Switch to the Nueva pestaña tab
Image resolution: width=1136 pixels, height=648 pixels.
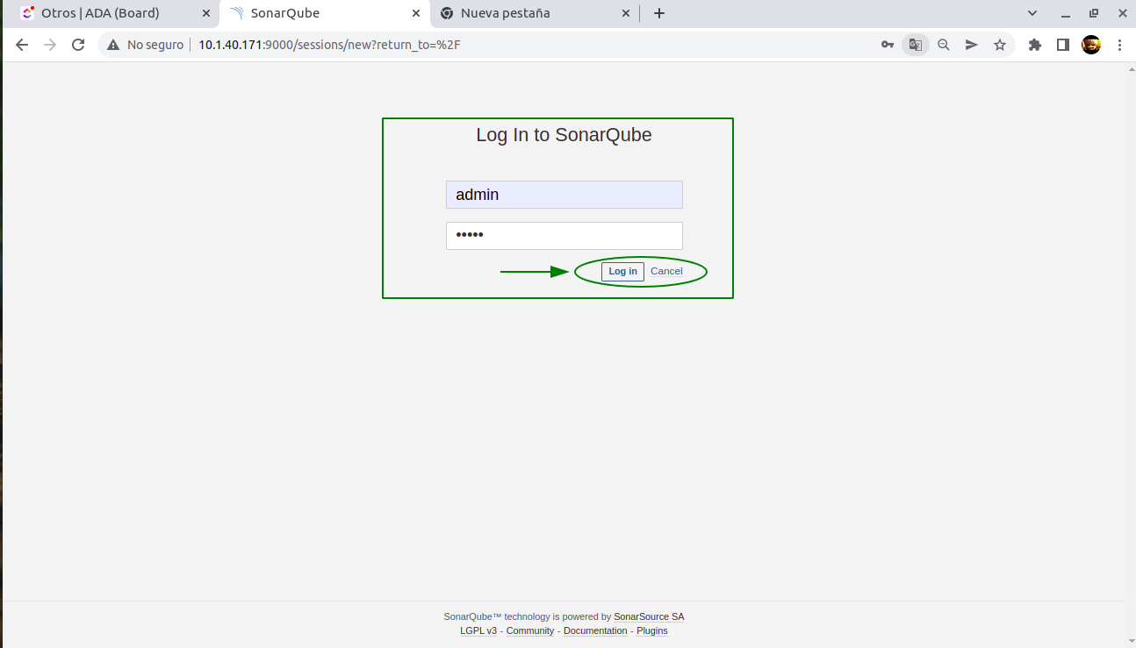click(536, 13)
